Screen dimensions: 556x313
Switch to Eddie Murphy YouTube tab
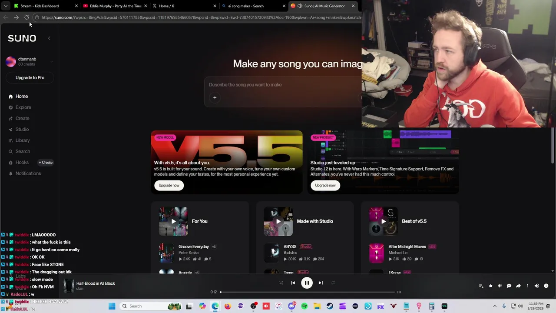point(115,6)
